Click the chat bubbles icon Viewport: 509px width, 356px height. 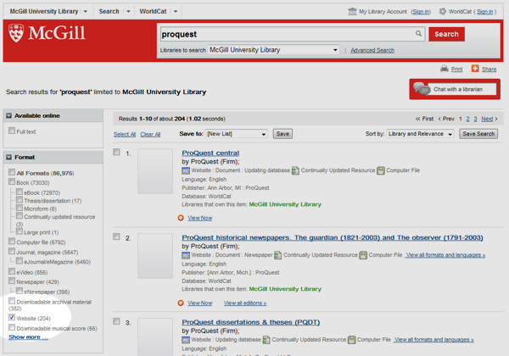click(x=422, y=88)
